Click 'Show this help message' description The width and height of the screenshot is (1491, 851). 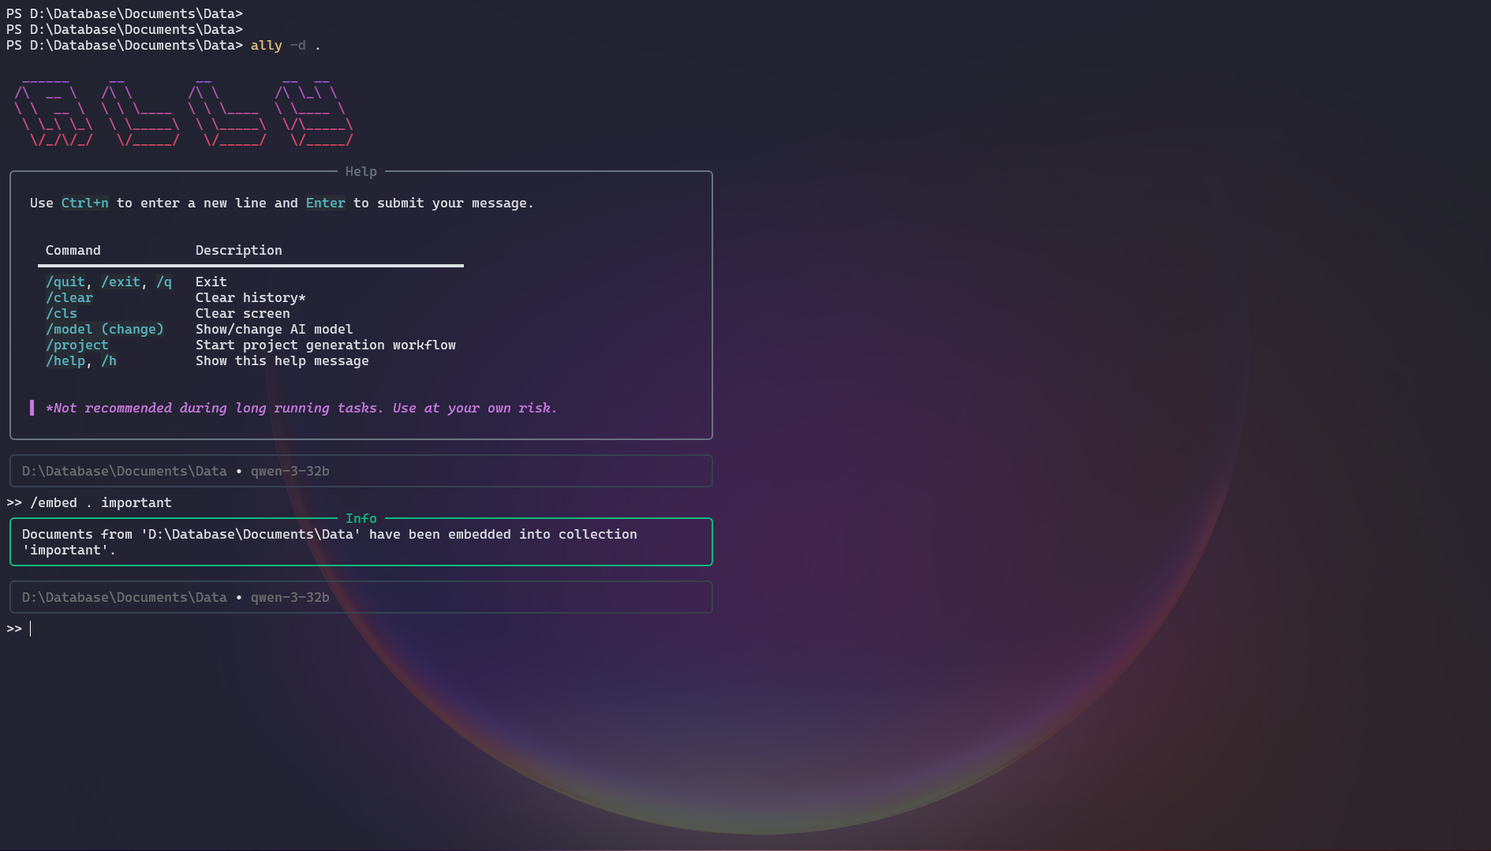click(x=282, y=361)
